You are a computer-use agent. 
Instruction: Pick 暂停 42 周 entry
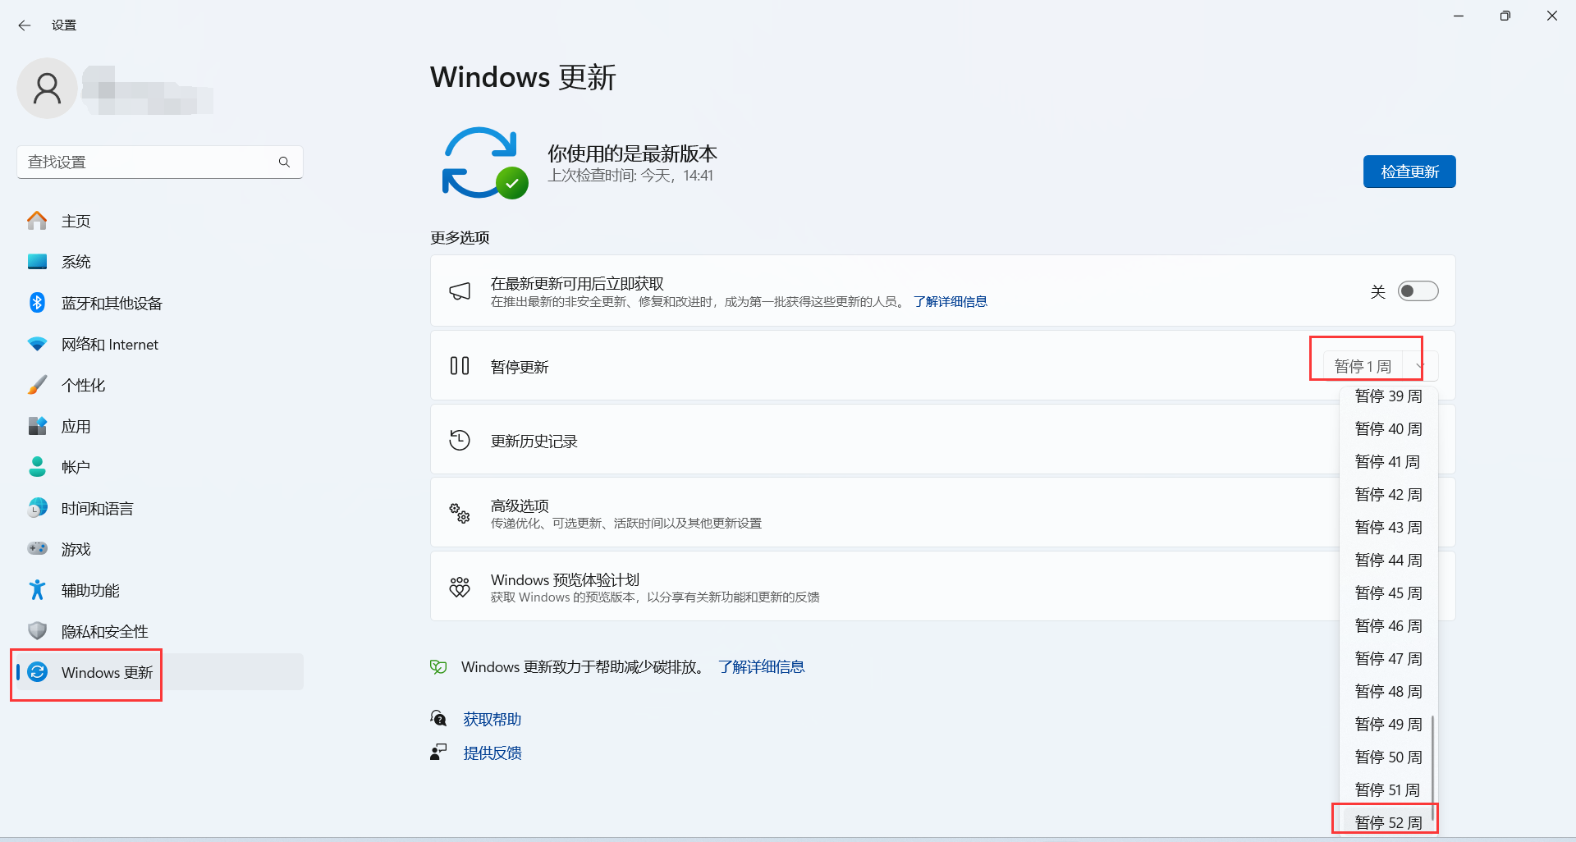(1388, 495)
